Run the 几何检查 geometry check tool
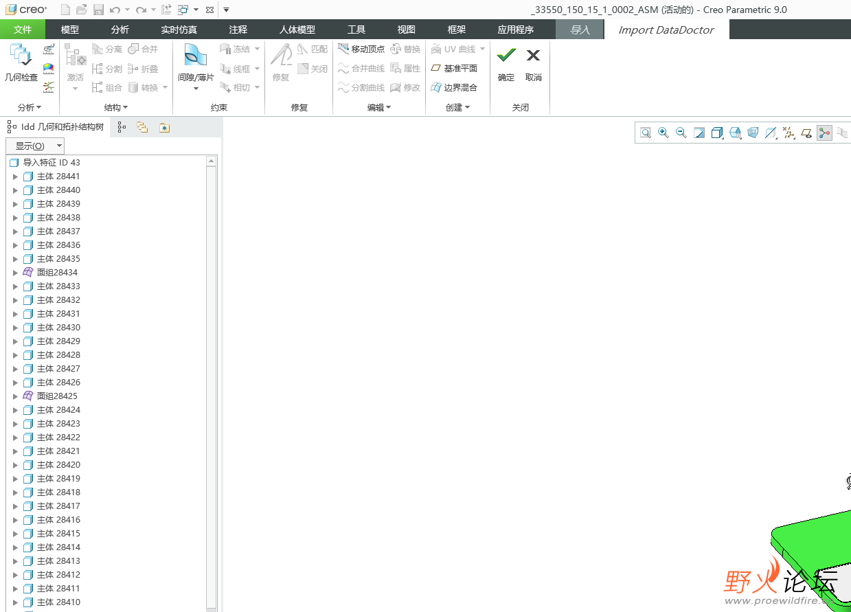The width and height of the screenshot is (851, 612). coord(21,63)
